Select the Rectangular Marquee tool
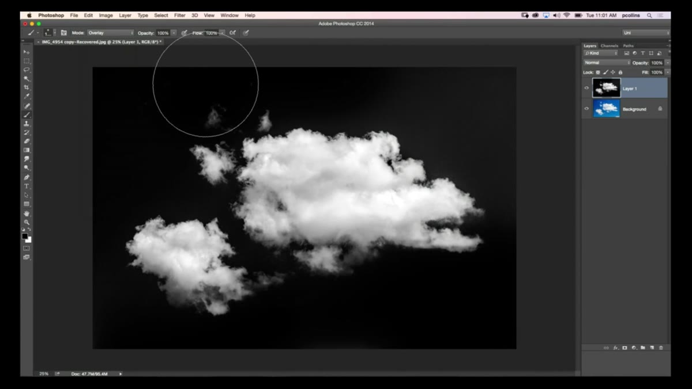This screenshot has height=389, width=692. 27,61
